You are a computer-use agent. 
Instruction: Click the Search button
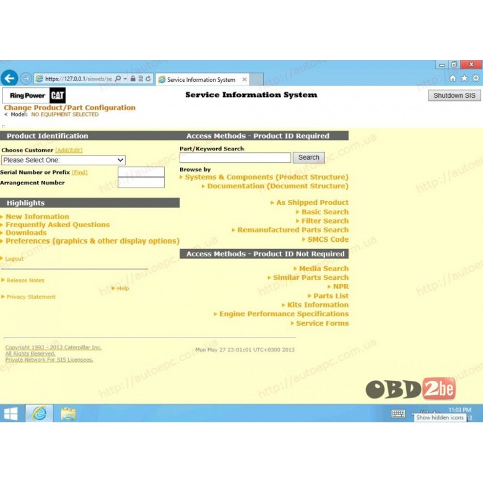(308, 157)
